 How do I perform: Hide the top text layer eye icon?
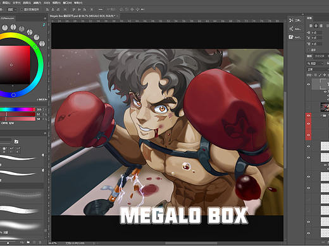point(309,84)
